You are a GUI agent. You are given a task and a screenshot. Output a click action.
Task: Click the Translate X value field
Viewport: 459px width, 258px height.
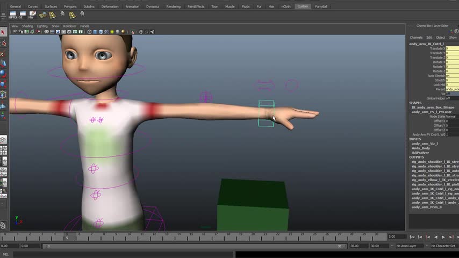click(452, 48)
